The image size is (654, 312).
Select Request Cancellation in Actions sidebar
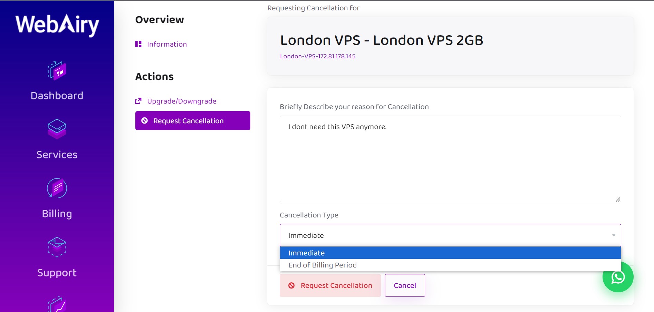point(193,121)
